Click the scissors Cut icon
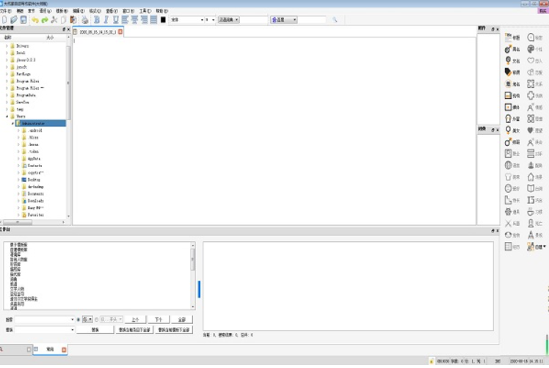Viewport: 549px width, 368px height. coord(54,20)
